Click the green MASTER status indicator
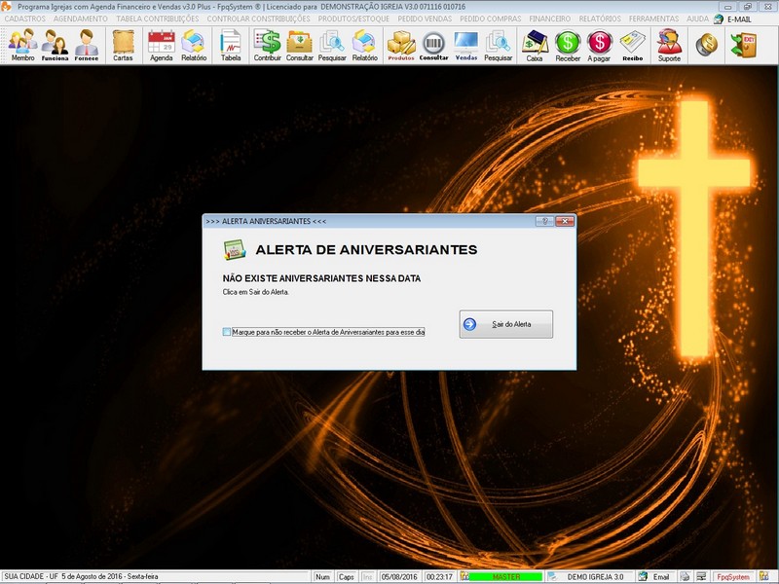Viewport: 779px width, 584px height. click(x=505, y=576)
